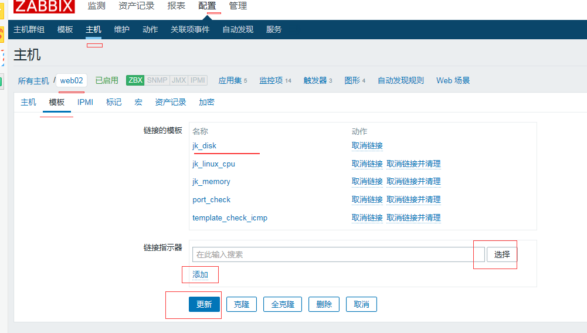Go to 模板 in blue submenu bar

[65, 29]
